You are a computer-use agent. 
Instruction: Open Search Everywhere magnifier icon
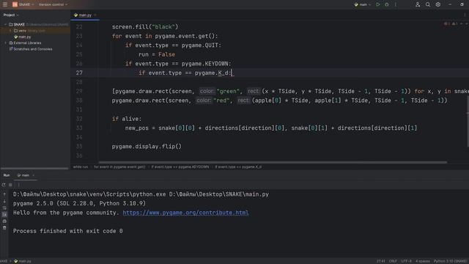point(428,4)
